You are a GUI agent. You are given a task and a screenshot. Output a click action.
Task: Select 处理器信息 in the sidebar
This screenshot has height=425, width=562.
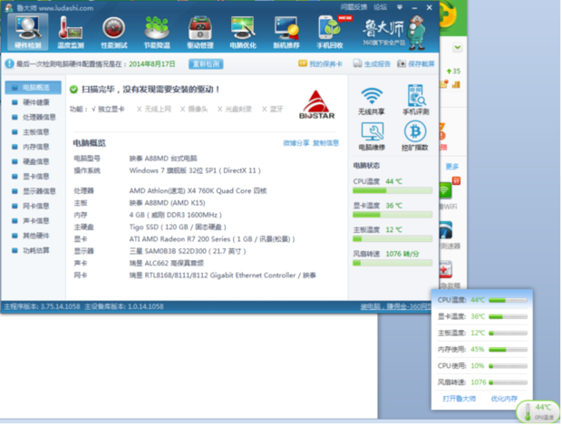pyautogui.click(x=33, y=117)
